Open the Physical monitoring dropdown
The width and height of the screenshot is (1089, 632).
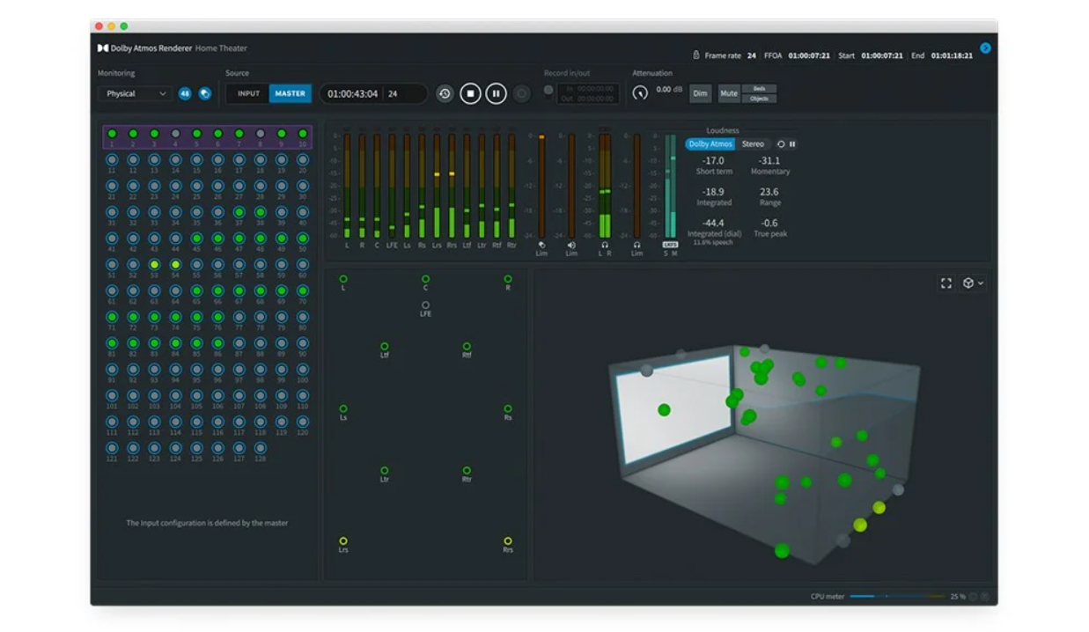[135, 93]
